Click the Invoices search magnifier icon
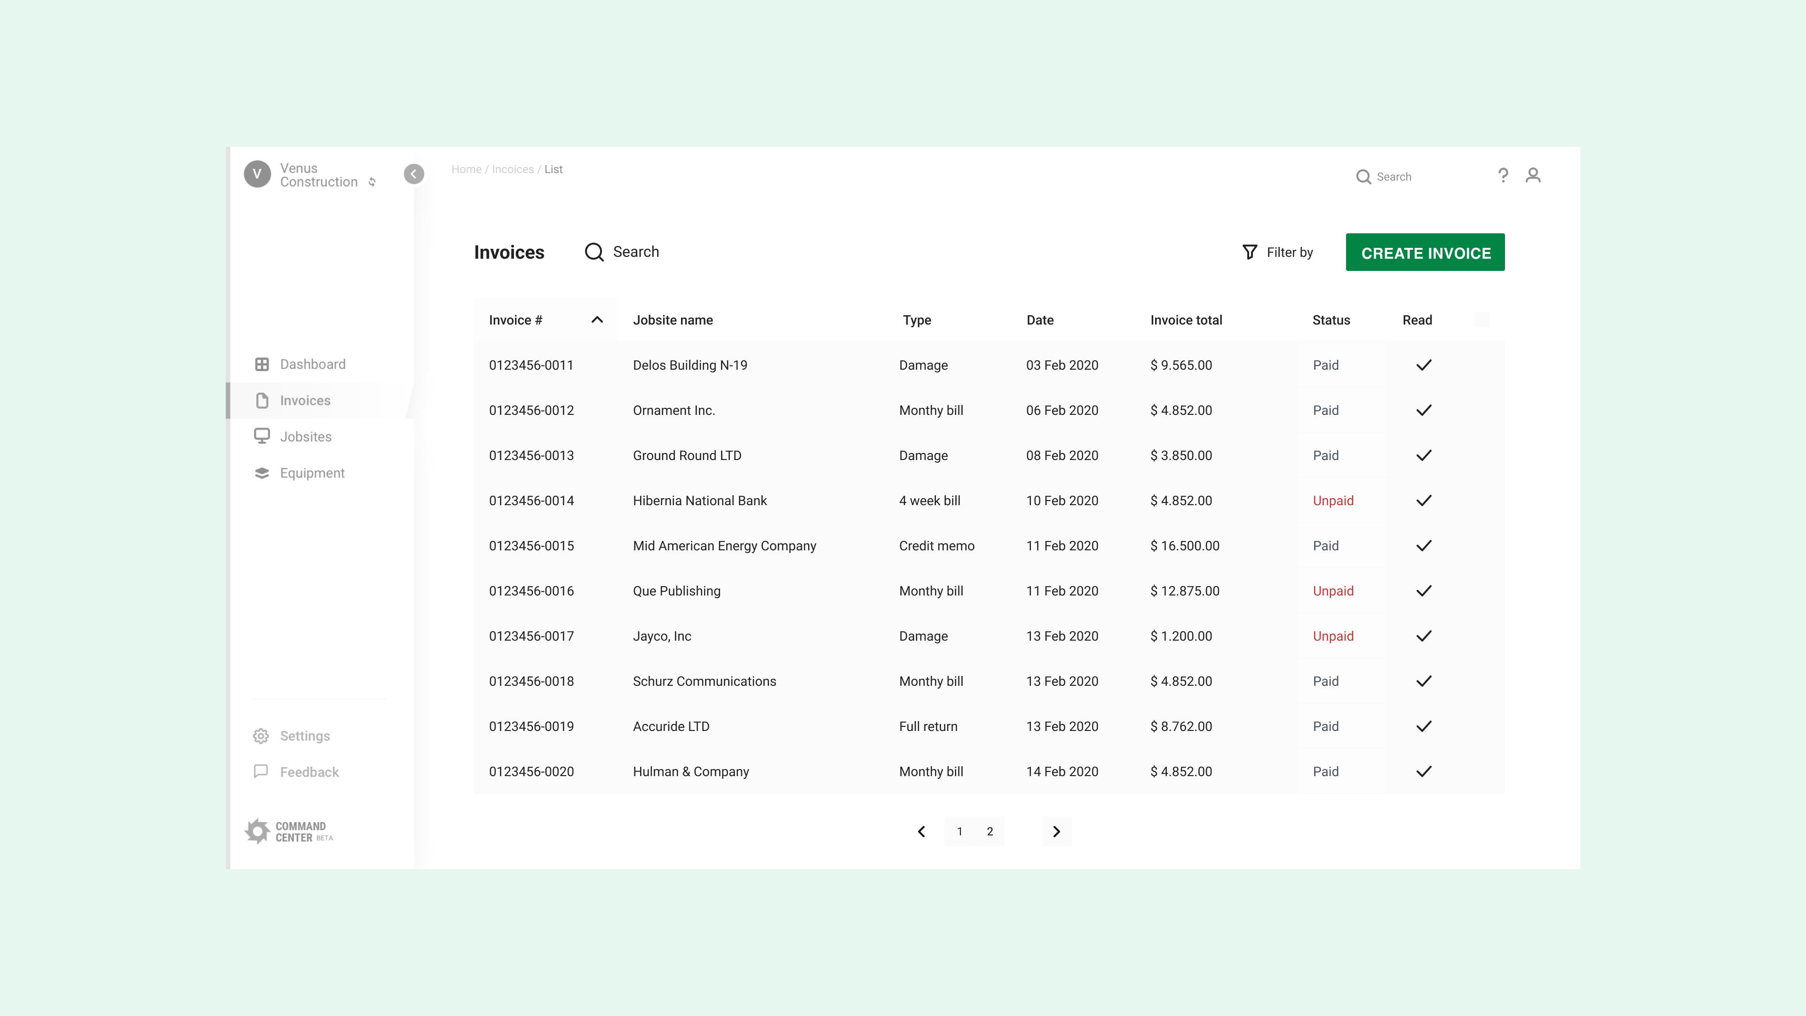The image size is (1806, 1016). click(x=594, y=252)
